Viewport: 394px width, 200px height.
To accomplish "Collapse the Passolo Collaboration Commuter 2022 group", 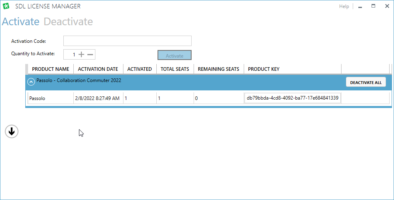I will (x=31, y=82).
